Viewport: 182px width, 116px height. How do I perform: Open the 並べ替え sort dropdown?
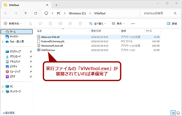click(98, 24)
